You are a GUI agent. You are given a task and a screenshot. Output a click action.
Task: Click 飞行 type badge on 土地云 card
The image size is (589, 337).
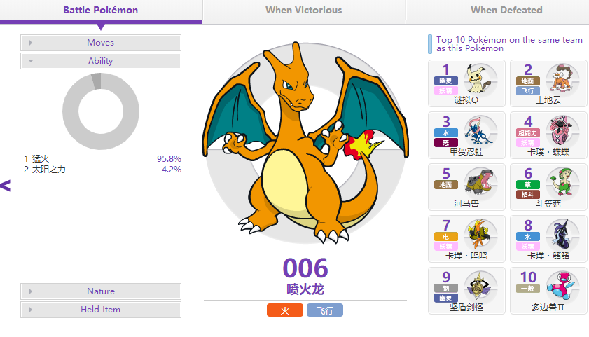pyautogui.click(x=528, y=90)
